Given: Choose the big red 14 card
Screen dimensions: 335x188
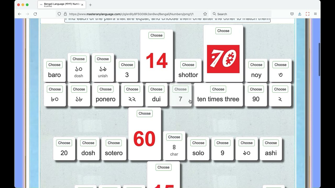Looking at the screenshot, I should (x=157, y=35).
